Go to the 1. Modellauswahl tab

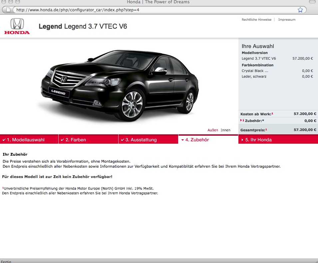(28, 140)
